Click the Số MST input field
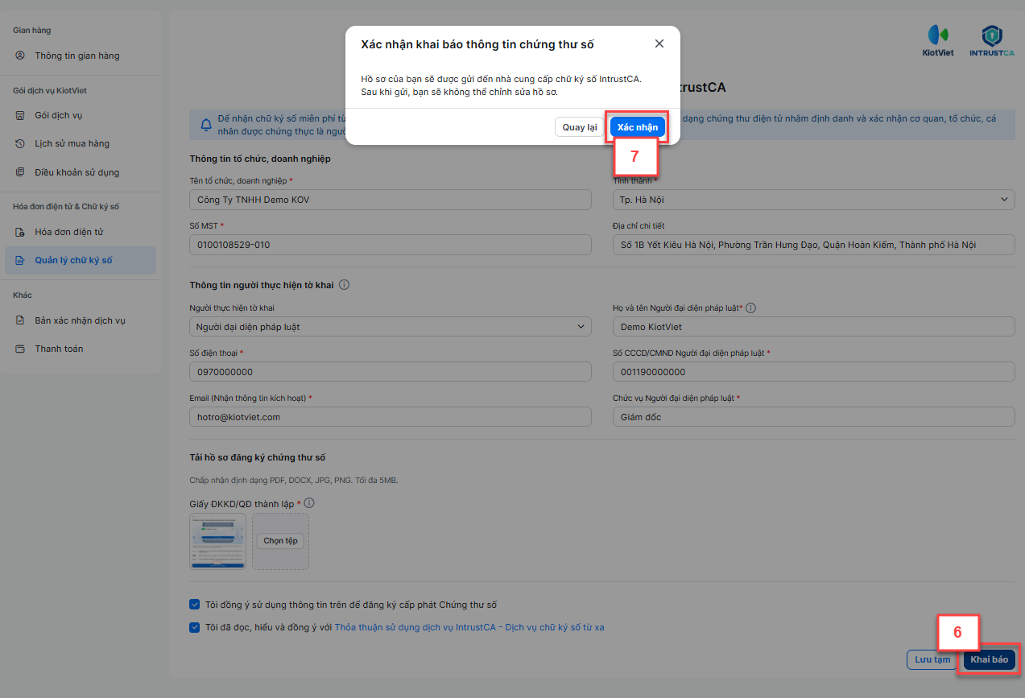The width and height of the screenshot is (1025, 698). [x=391, y=245]
